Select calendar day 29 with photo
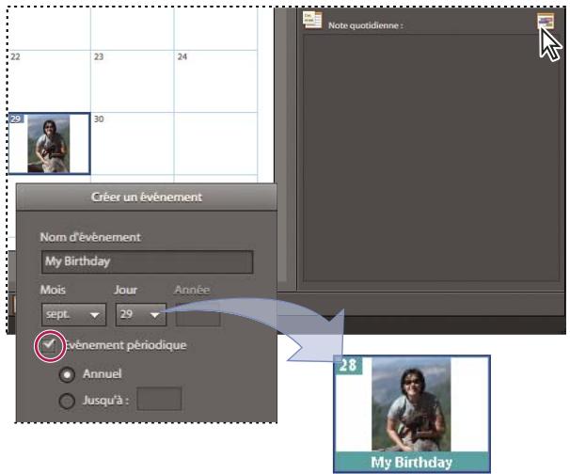This screenshot has width=570, height=474. click(49, 143)
